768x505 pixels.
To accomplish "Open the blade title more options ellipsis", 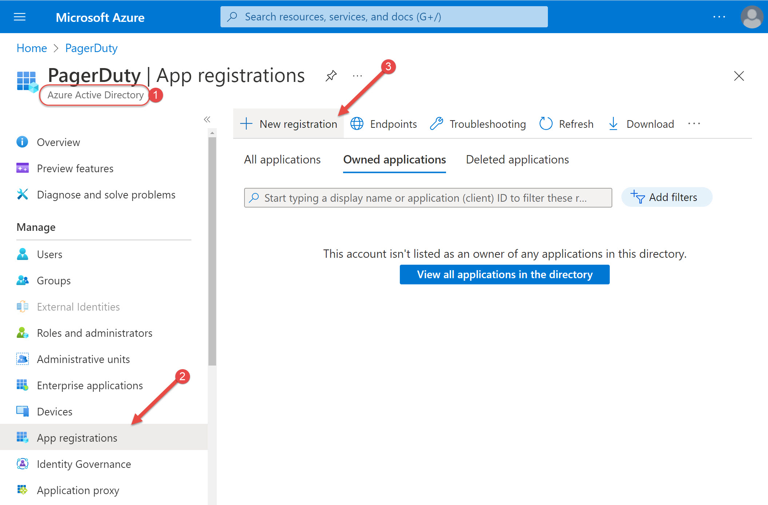I will 358,76.
